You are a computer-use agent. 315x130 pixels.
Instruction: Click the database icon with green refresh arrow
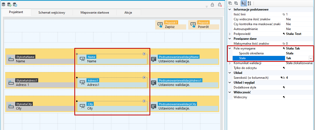[x=9, y=4]
